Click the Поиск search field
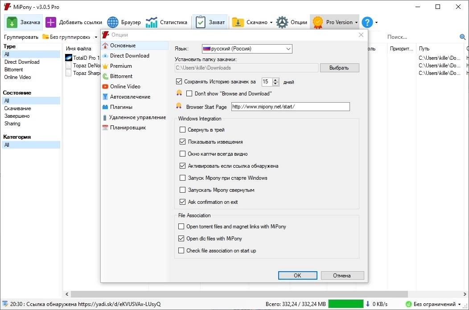The width and height of the screenshot is (469, 310). click(421, 37)
